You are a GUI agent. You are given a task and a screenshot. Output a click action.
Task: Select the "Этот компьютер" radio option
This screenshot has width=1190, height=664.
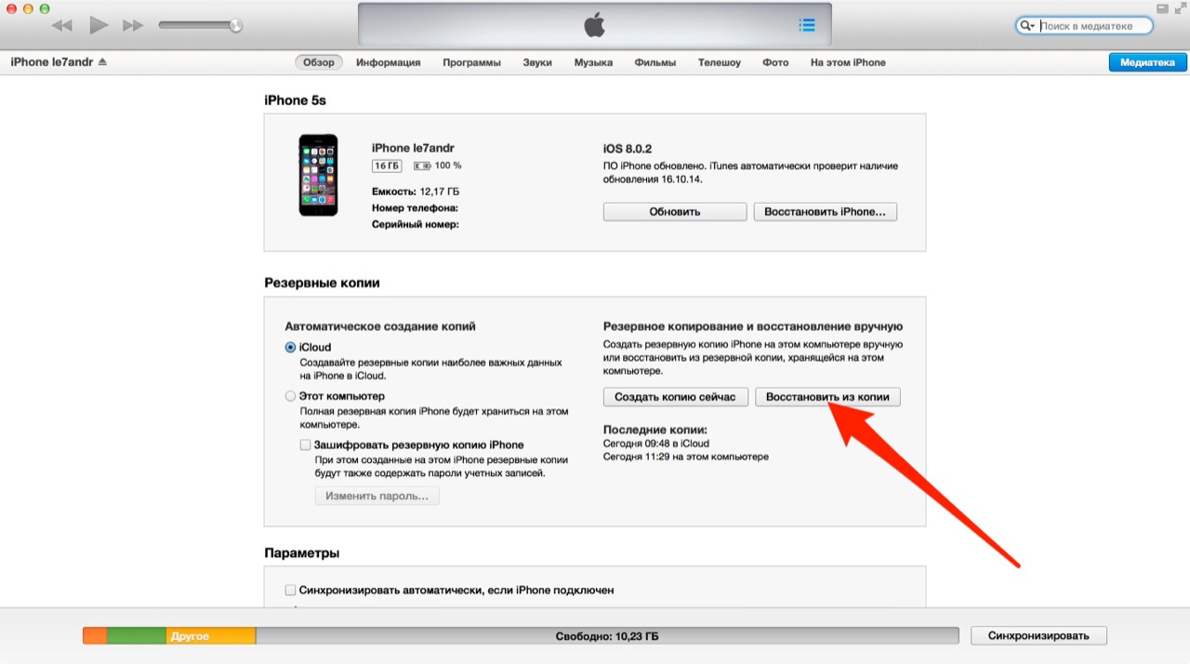pyautogui.click(x=291, y=396)
